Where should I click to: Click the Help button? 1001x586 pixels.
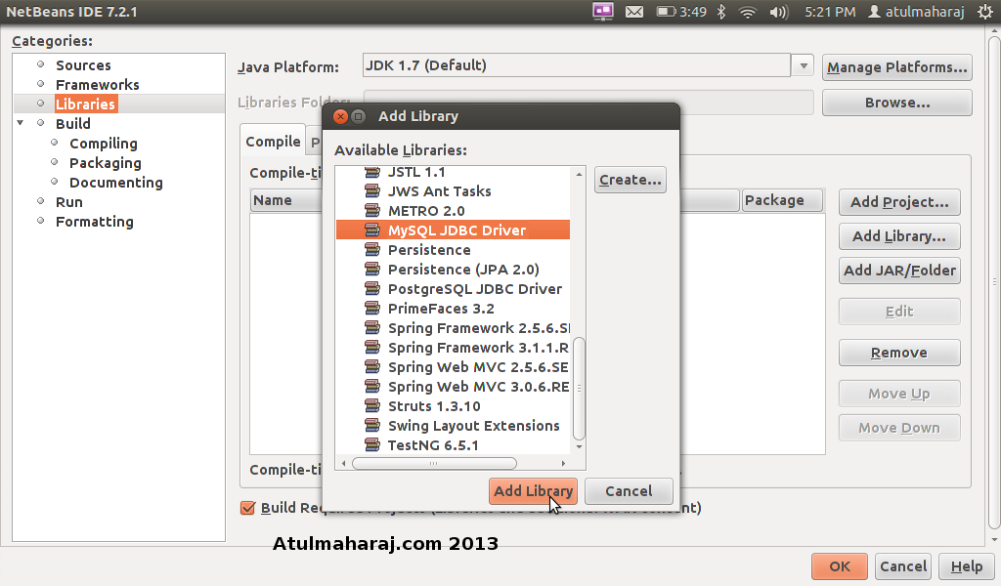pyautogui.click(x=967, y=566)
